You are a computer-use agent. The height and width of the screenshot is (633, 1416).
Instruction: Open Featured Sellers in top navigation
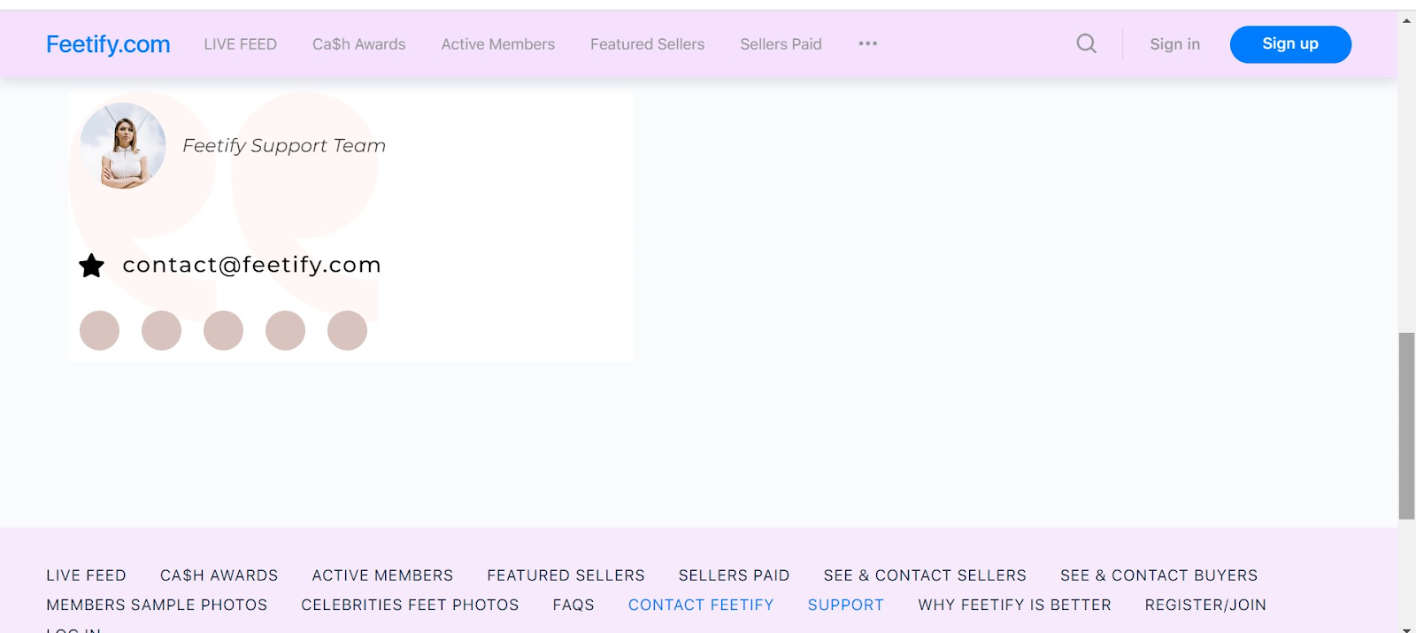(x=648, y=44)
